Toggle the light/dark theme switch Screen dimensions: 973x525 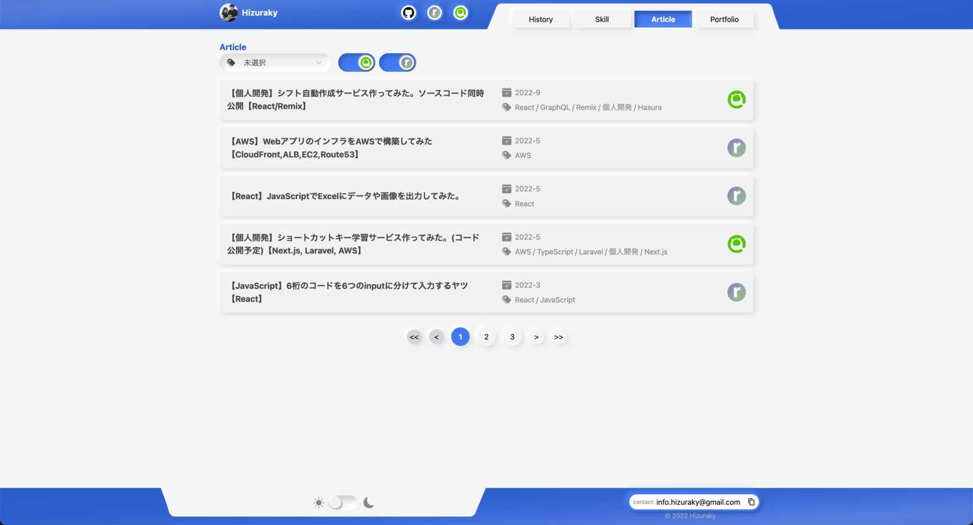click(x=343, y=502)
